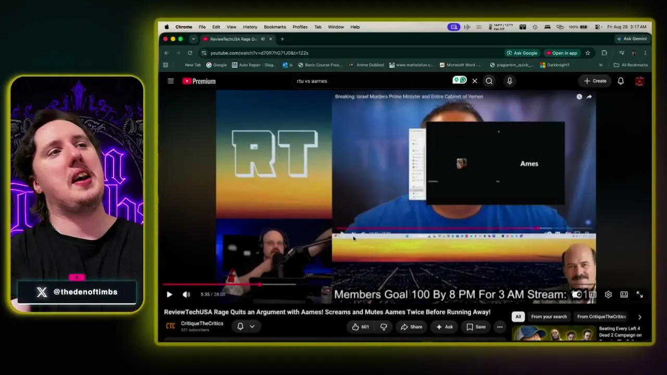Click the Create button

point(595,81)
